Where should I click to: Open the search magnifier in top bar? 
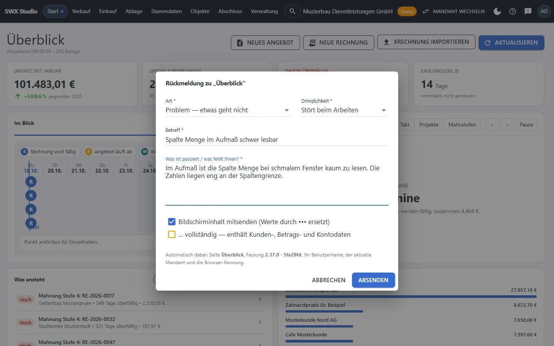[292, 11]
